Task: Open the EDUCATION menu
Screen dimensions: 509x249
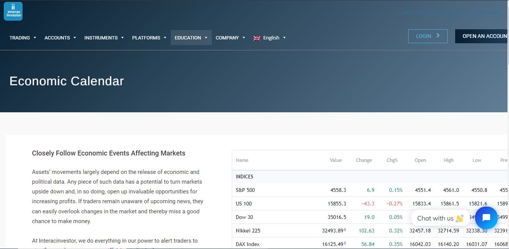Action: (x=191, y=38)
